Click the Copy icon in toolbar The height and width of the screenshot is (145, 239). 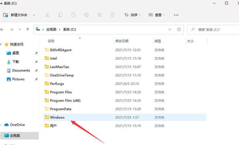[60, 15]
